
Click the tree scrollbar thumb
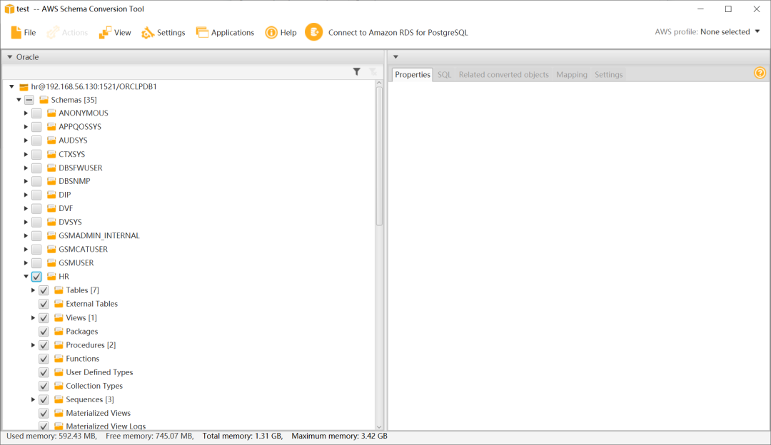(379, 156)
